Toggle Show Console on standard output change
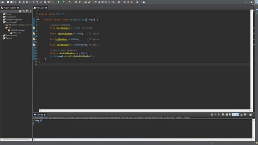This screenshot has width=258, height=145. [234, 114]
